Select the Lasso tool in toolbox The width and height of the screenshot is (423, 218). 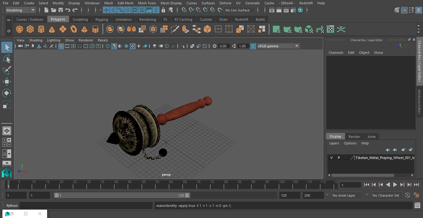click(x=7, y=59)
